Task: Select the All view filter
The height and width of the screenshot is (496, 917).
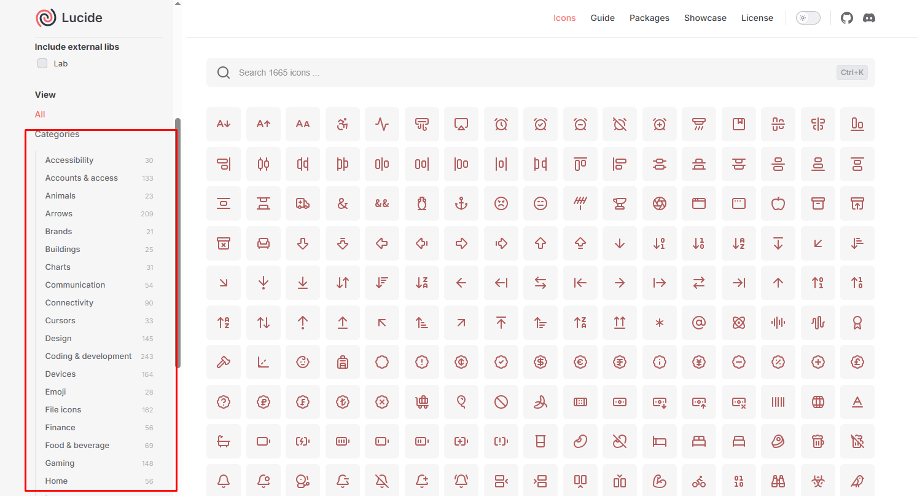Action: (40, 114)
